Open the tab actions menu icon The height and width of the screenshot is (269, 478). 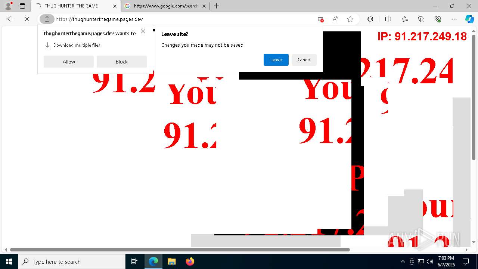tap(22, 6)
